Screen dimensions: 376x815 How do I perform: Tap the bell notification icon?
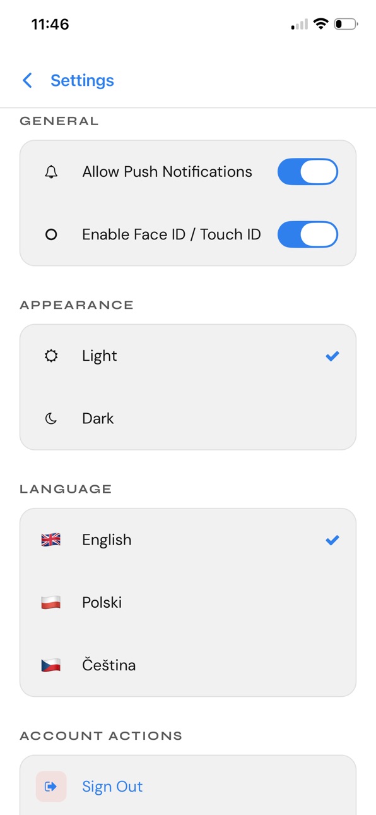point(51,172)
